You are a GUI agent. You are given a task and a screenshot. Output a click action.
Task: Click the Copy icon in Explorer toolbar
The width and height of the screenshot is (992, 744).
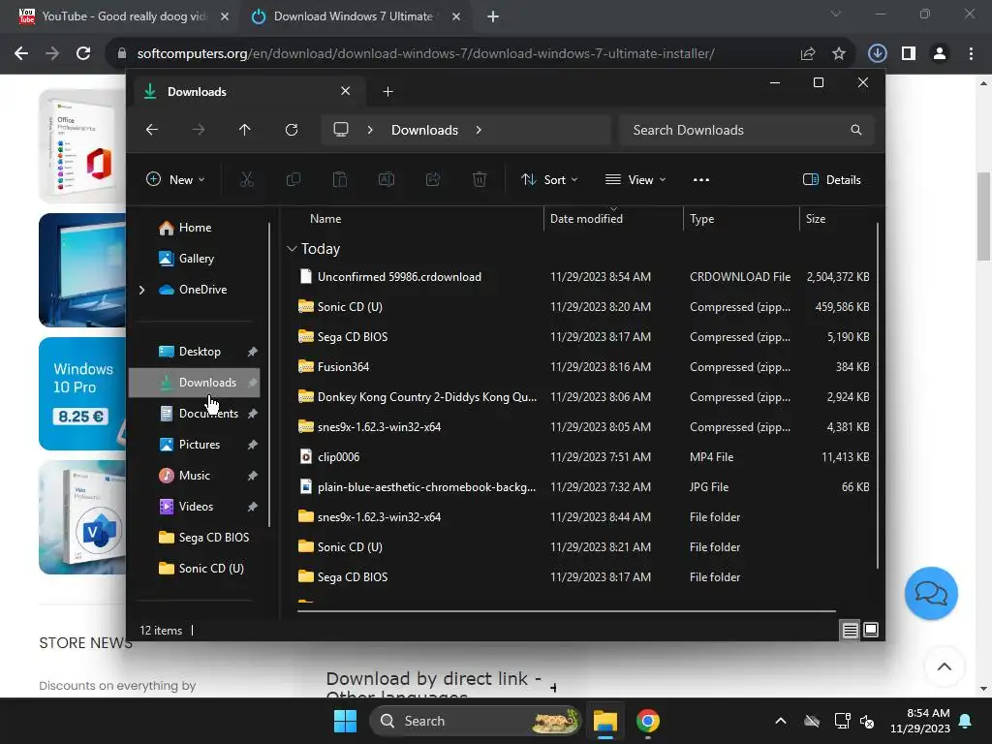pyautogui.click(x=294, y=179)
